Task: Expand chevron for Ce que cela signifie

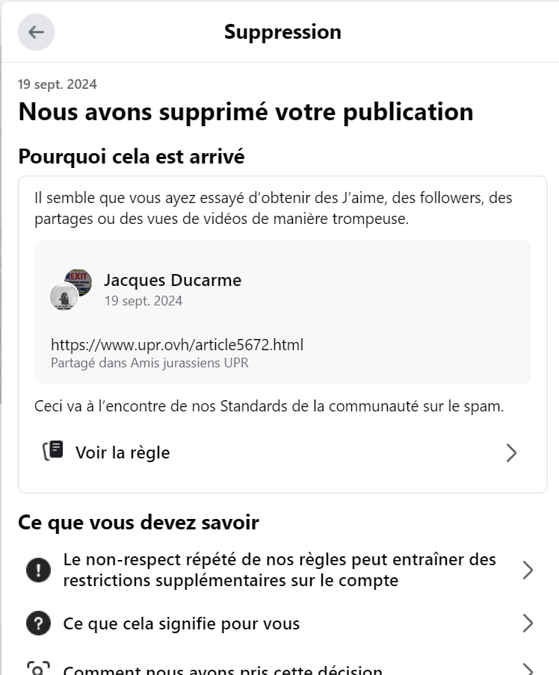Action: point(528,623)
